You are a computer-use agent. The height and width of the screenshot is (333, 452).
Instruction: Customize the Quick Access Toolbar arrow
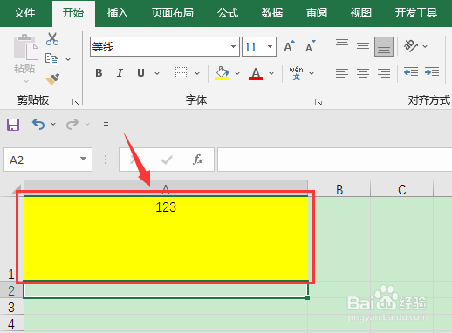pyautogui.click(x=106, y=125)
